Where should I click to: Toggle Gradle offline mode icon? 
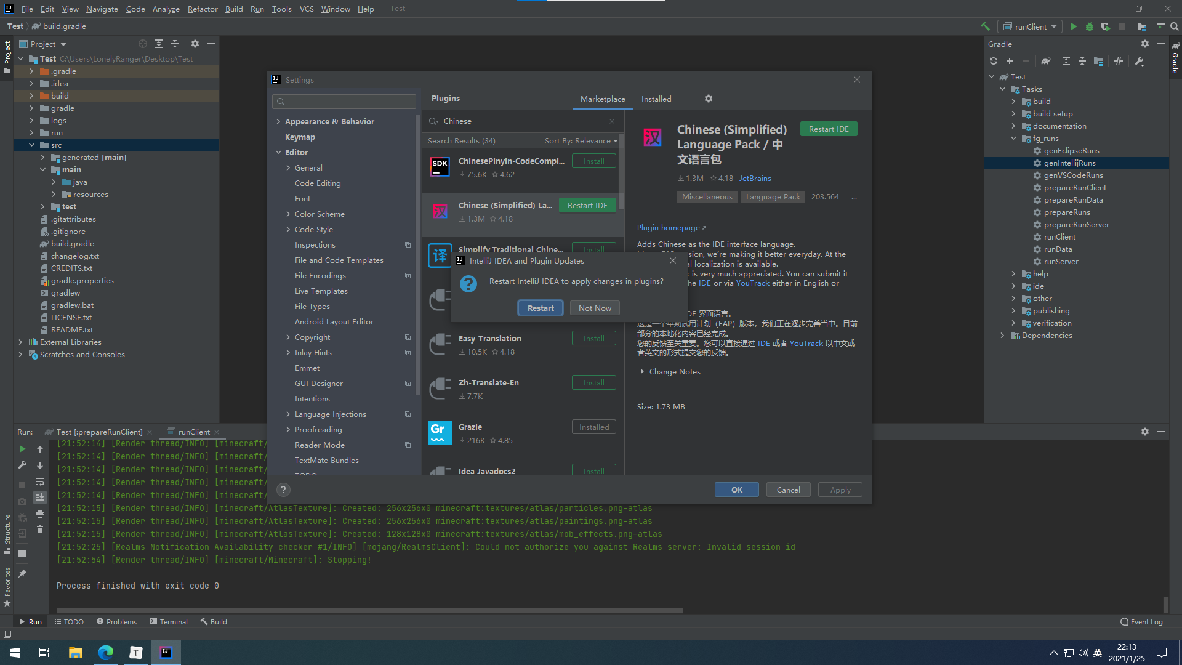pos(1118,61)
